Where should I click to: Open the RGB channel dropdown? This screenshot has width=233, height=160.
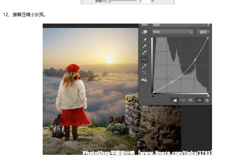pos(173,32)
